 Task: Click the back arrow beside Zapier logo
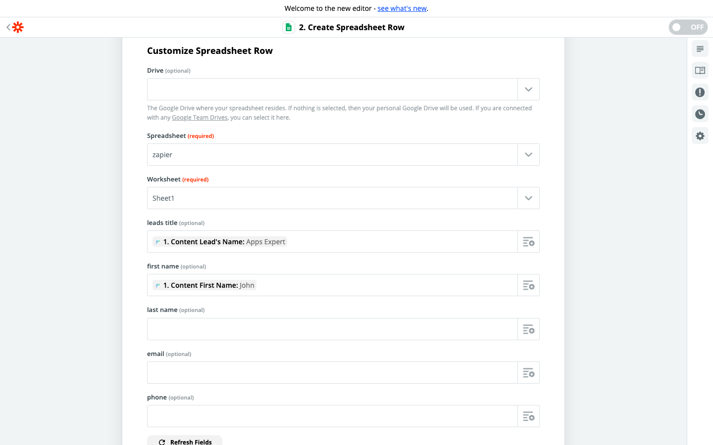click(8, 27)
